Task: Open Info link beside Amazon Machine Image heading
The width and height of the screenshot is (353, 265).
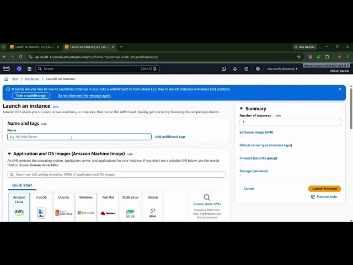Action: [x=130, y=155]
